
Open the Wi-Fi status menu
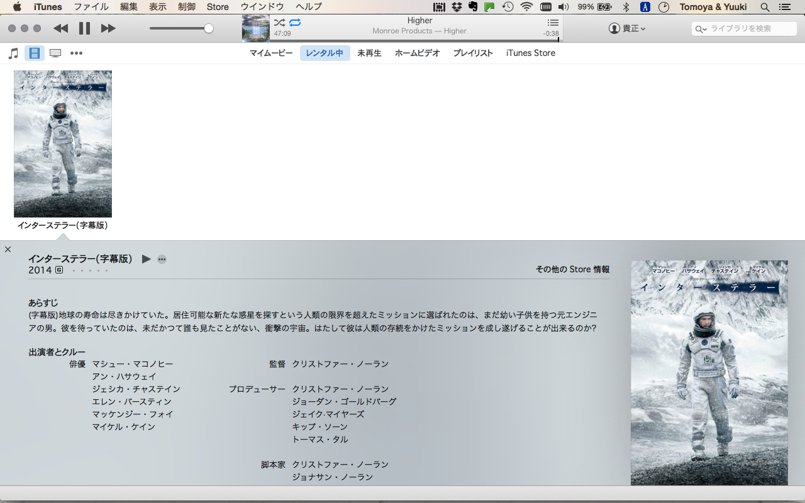tap(526, 7)
